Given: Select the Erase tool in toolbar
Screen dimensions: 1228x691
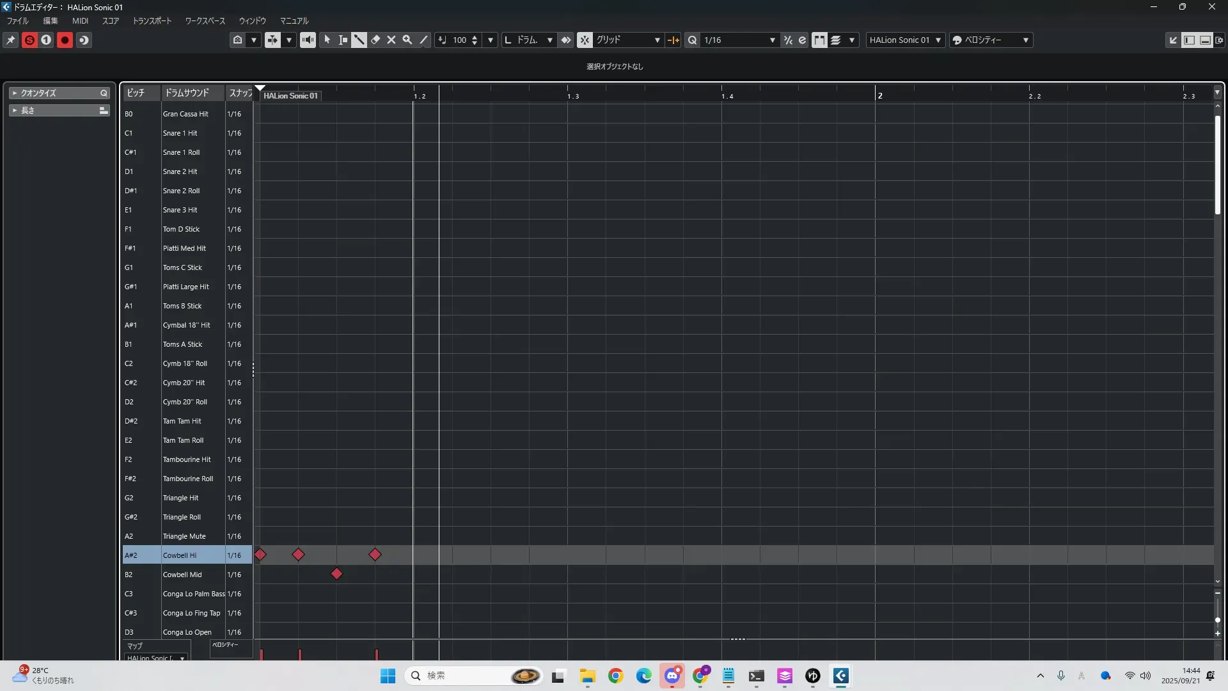Looking at the screenshot, I should click(x=375, y=40).
